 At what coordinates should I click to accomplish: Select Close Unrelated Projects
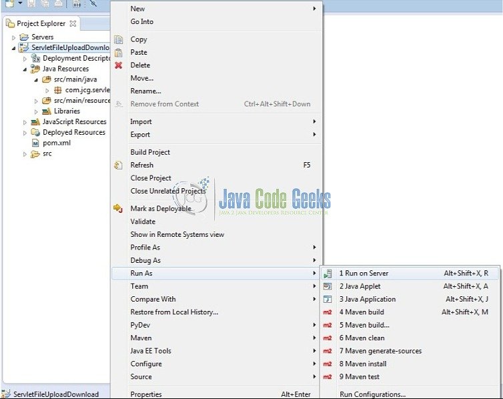tap(217, 191)
